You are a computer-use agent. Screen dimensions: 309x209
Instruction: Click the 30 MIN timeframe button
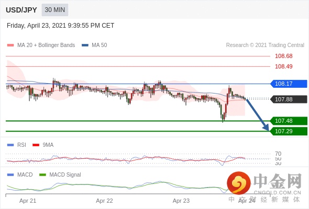[55, 10]
